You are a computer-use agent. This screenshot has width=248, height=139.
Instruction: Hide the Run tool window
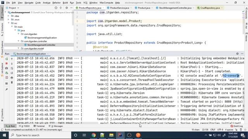pos(242,54)
